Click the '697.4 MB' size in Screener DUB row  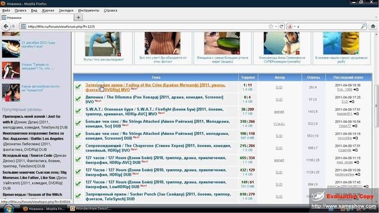(248, 138)
